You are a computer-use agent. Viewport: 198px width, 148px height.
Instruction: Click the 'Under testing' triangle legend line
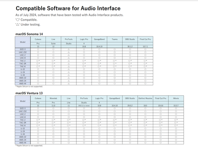(28, 25)
